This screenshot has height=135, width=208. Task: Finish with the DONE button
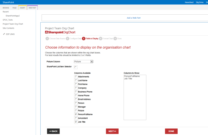(171, 131)
